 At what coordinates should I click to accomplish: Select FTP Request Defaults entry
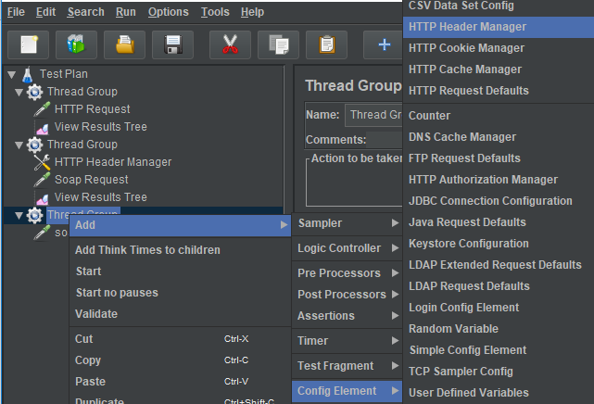click(499, 158)
